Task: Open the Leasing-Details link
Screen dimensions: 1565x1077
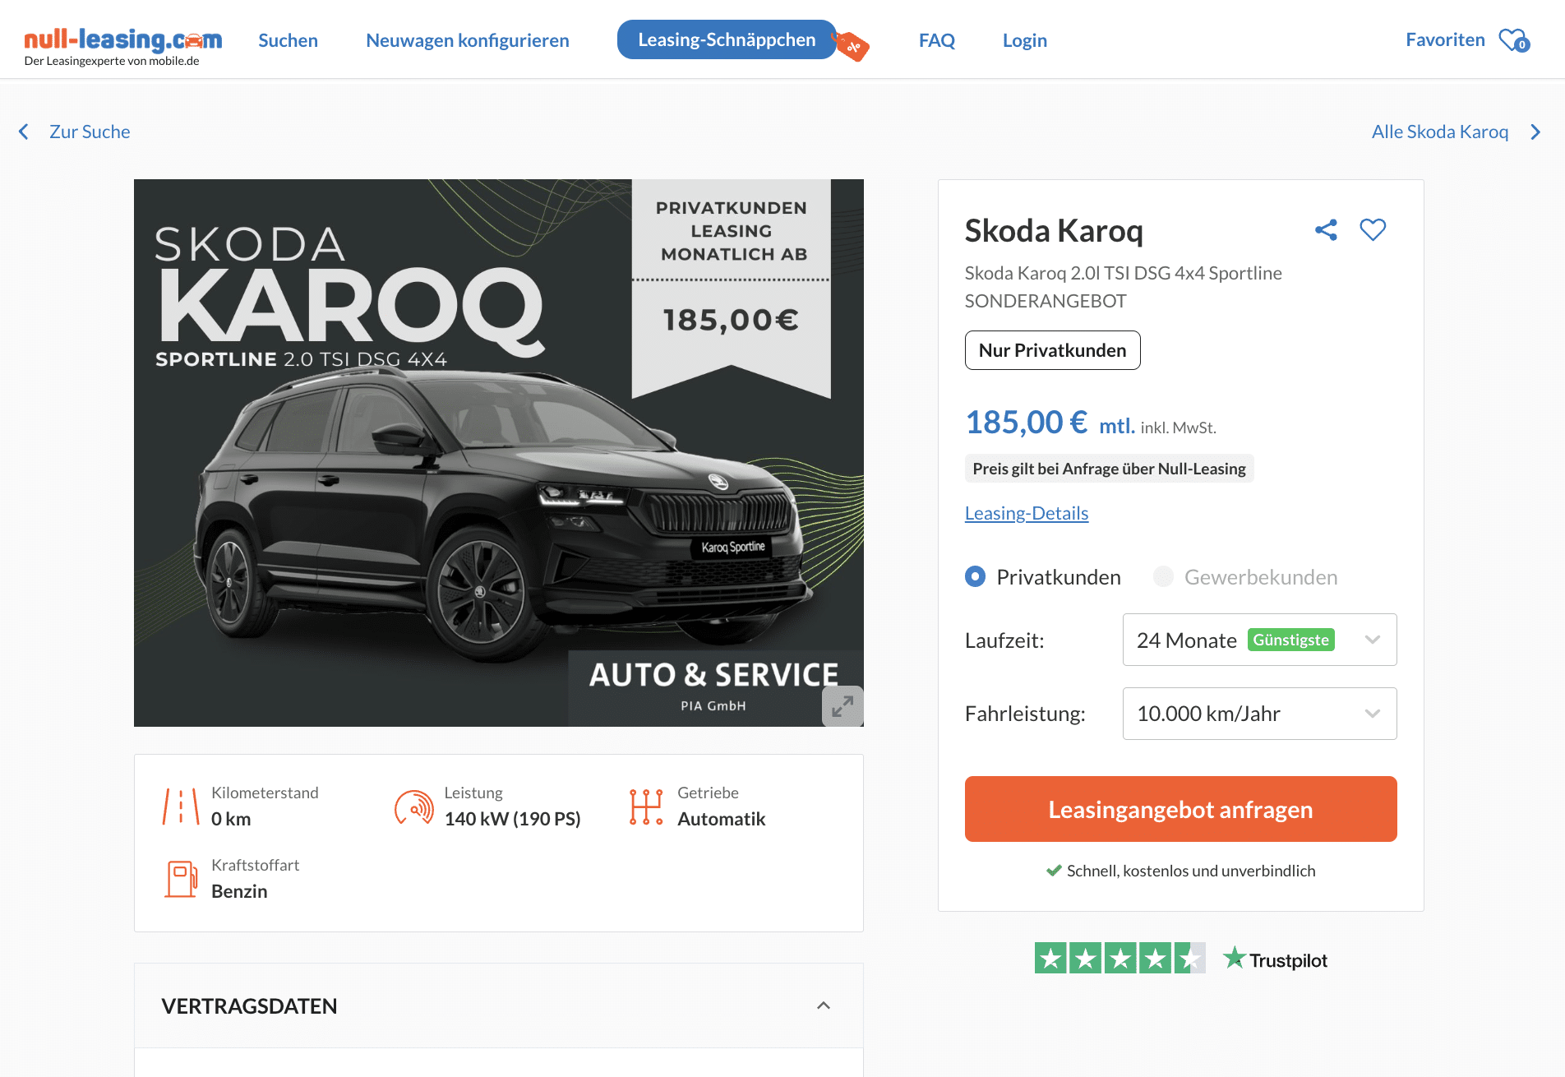Action: point(1027,513)
